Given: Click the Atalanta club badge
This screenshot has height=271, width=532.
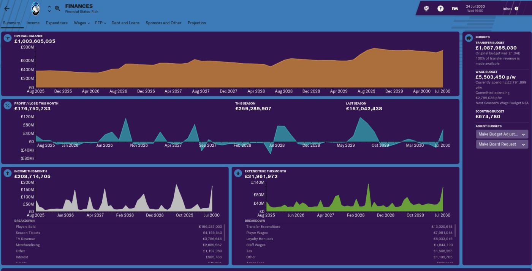Looking at the screenshot, I should 35,9.
